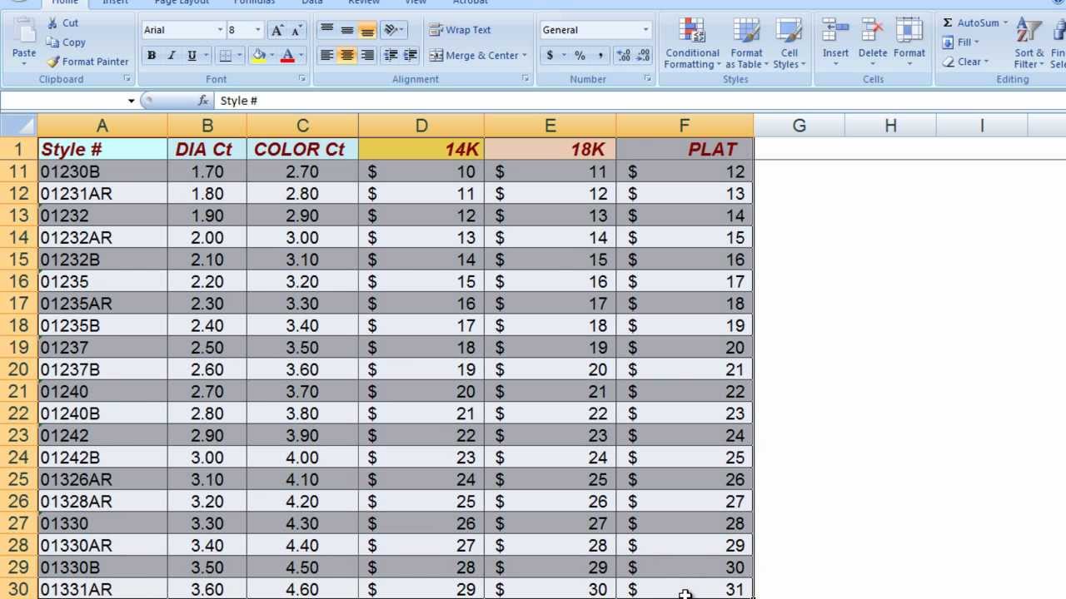Screen dimensions: 1066x599
Task: Open the Arial font name dropdown
Action: 220,30
